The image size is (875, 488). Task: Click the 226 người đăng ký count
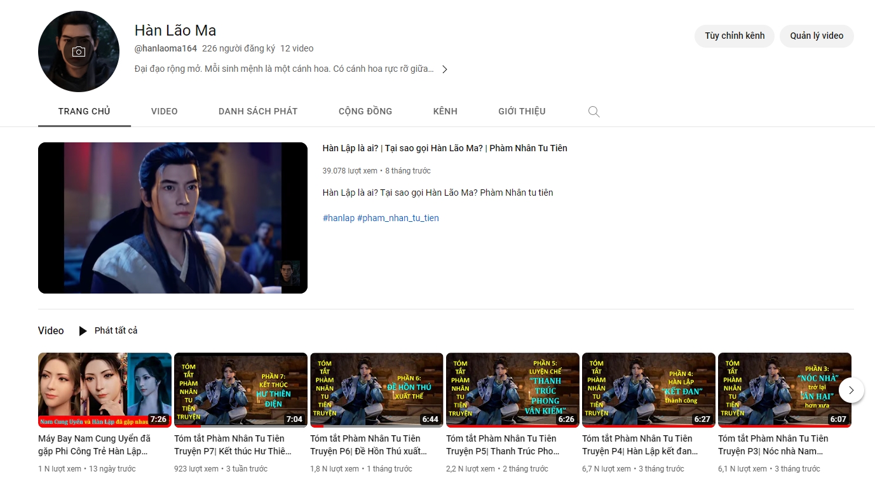coord(238,48)
